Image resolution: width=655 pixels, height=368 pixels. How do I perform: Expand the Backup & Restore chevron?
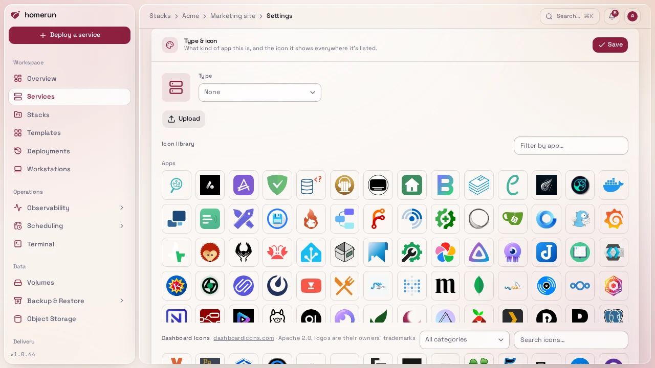click(x=122, y=301)
